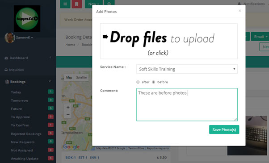Select the before radio button

tap(154, 82)
